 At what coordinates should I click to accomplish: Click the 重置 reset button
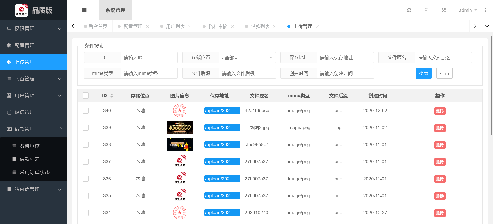[444, 73]
